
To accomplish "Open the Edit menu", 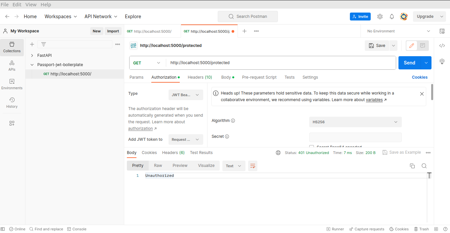I will (17, 5).
